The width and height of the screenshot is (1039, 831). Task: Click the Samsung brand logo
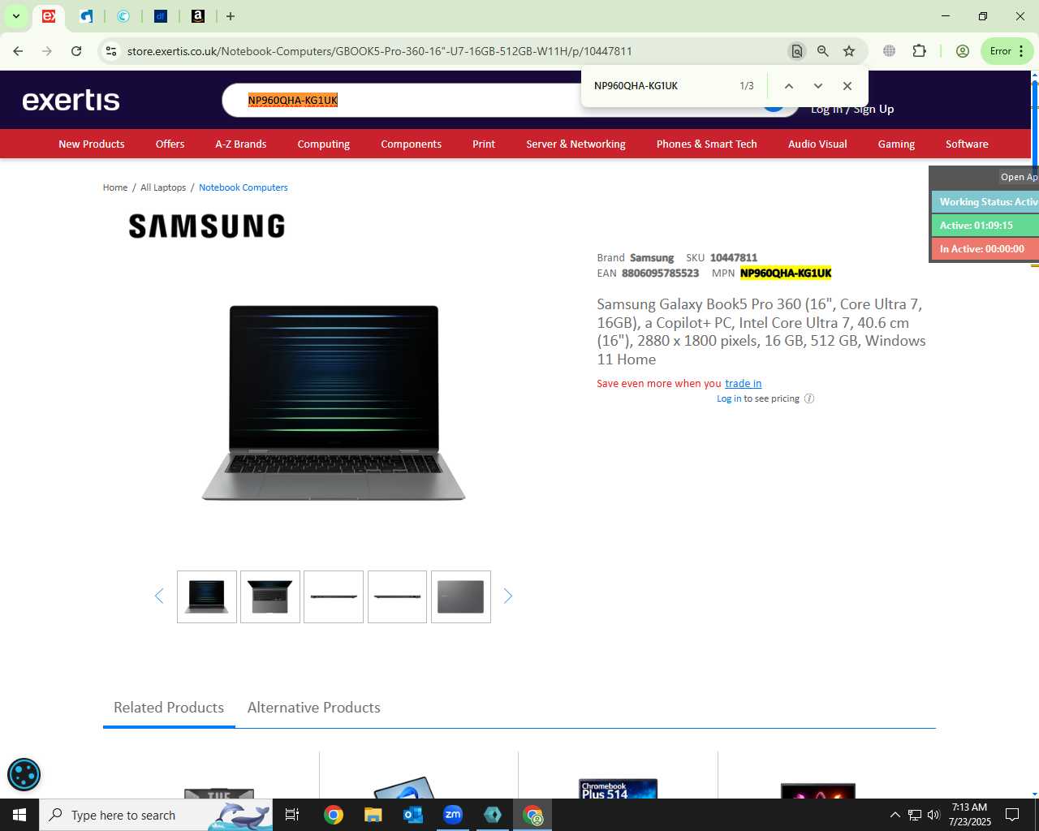[x=207, y=226]
